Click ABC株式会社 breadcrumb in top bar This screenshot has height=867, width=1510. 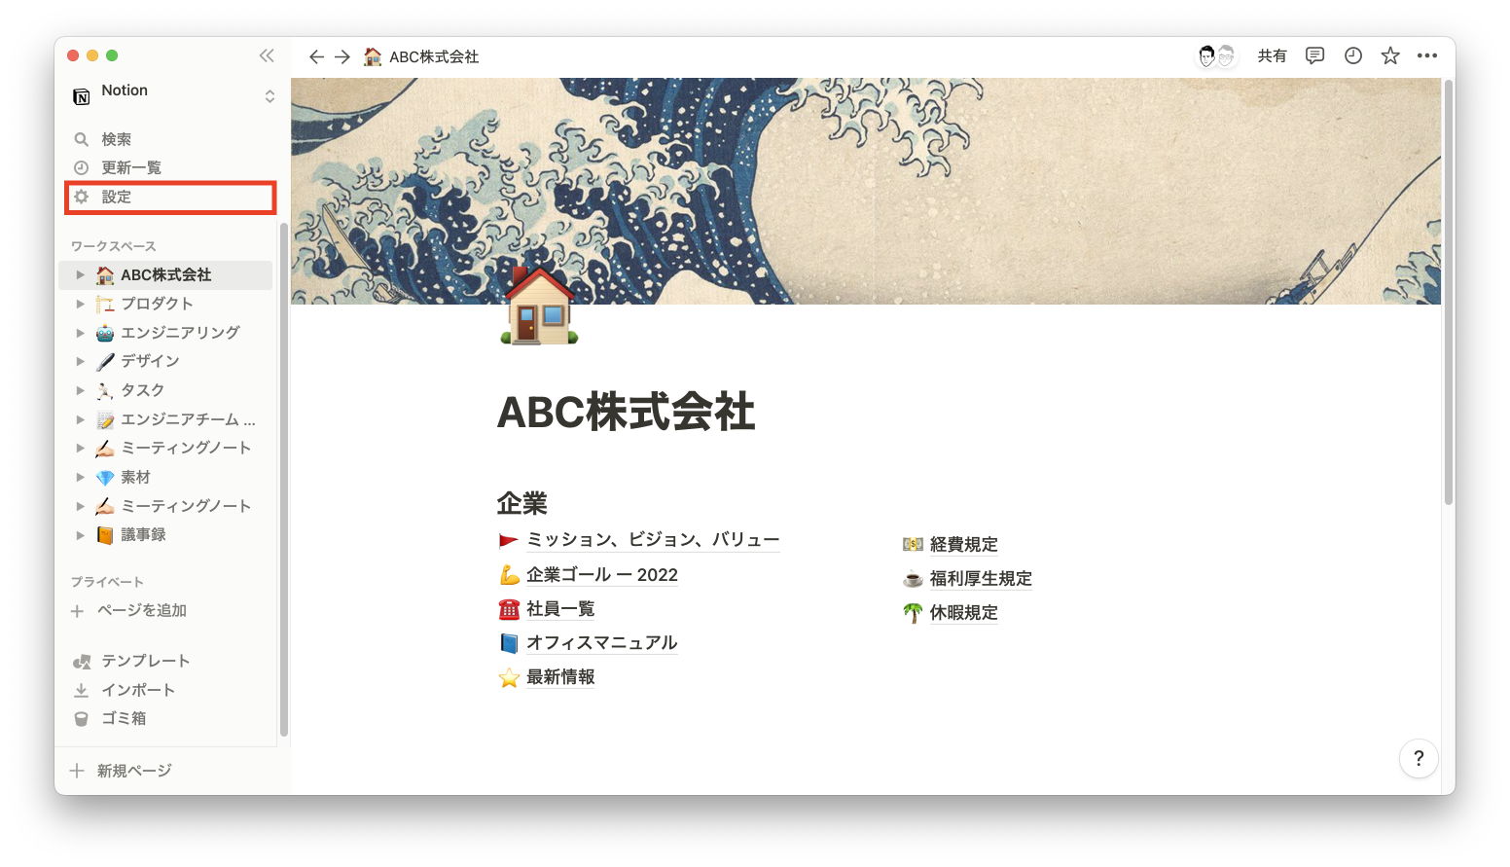pos(422,56)
